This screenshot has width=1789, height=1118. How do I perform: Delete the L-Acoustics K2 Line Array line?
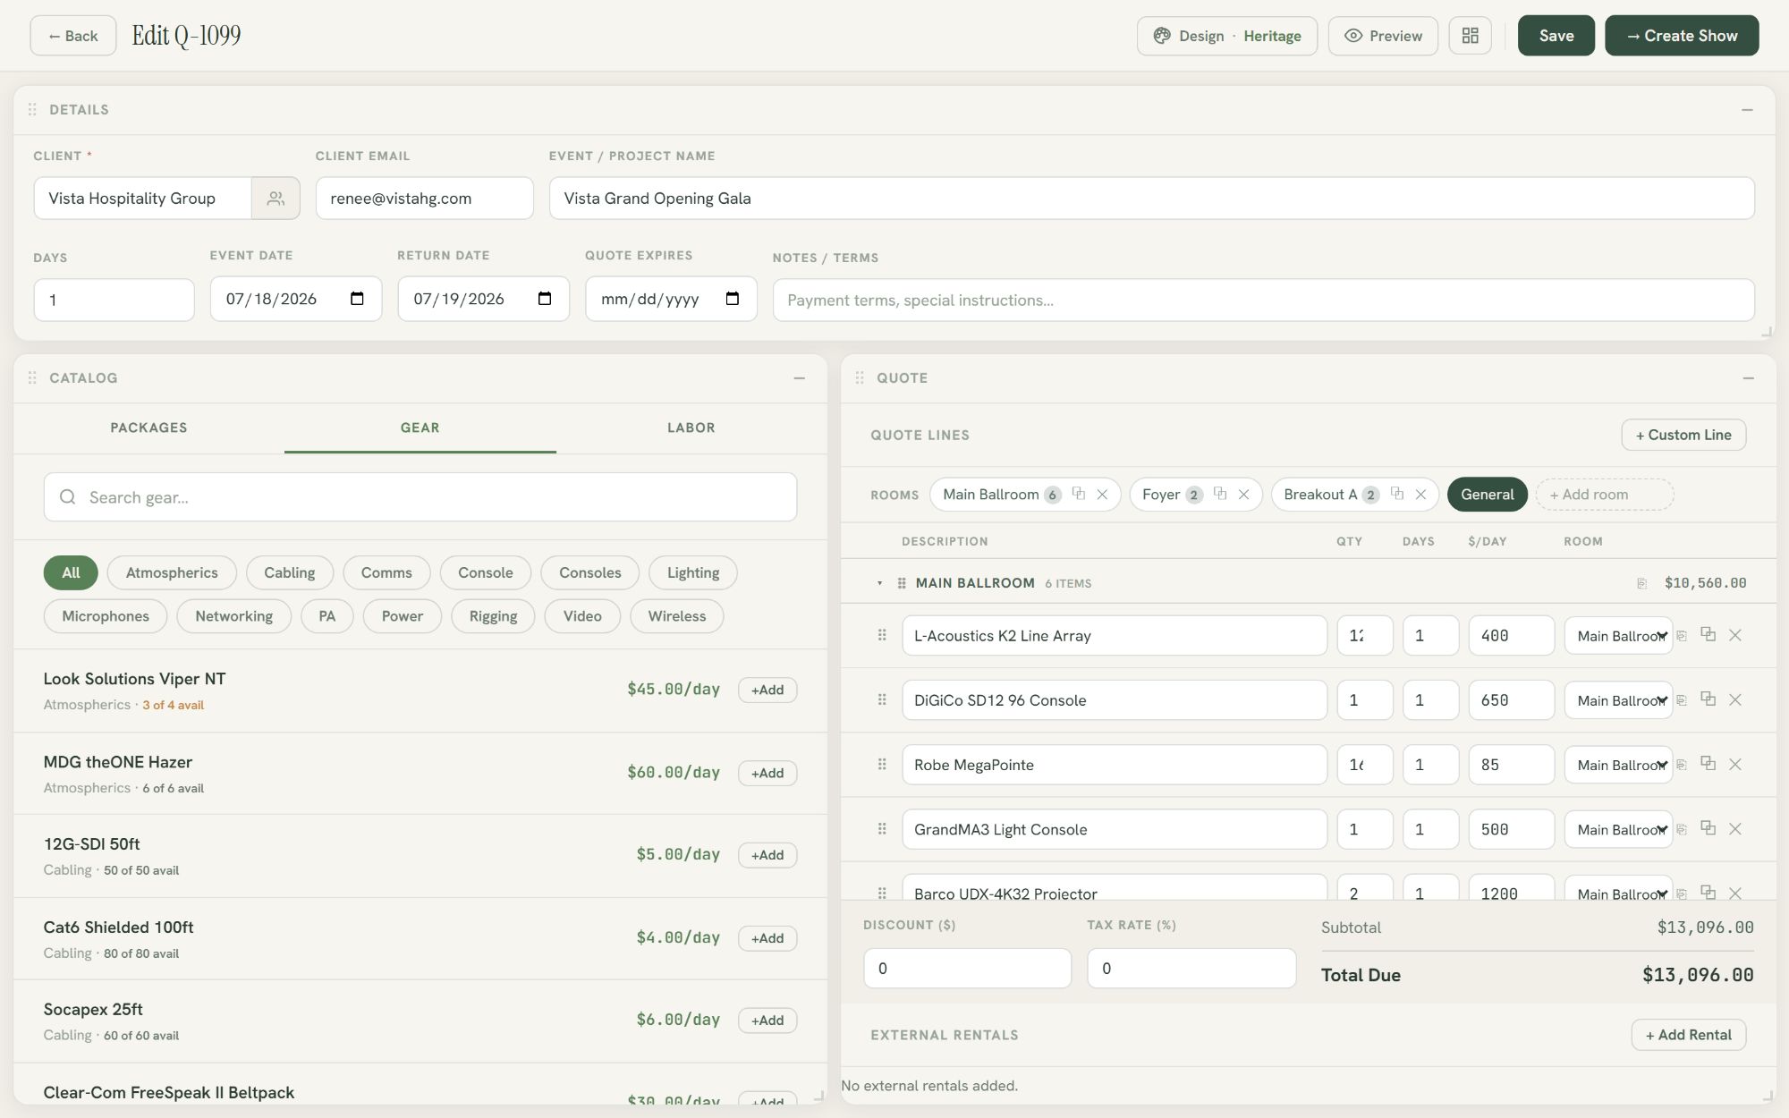click(x=1735, y=635)
